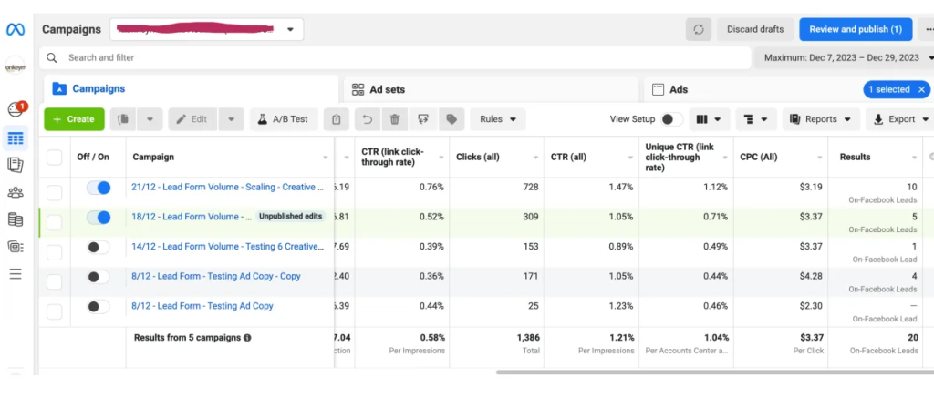Open the Audiences people icon in sidebar
Screen dimensions: 934x418
(x=16, y=192)
